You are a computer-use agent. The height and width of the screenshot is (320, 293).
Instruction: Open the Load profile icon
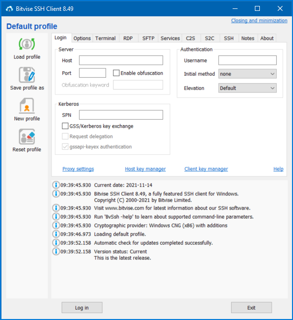point(27,44)
